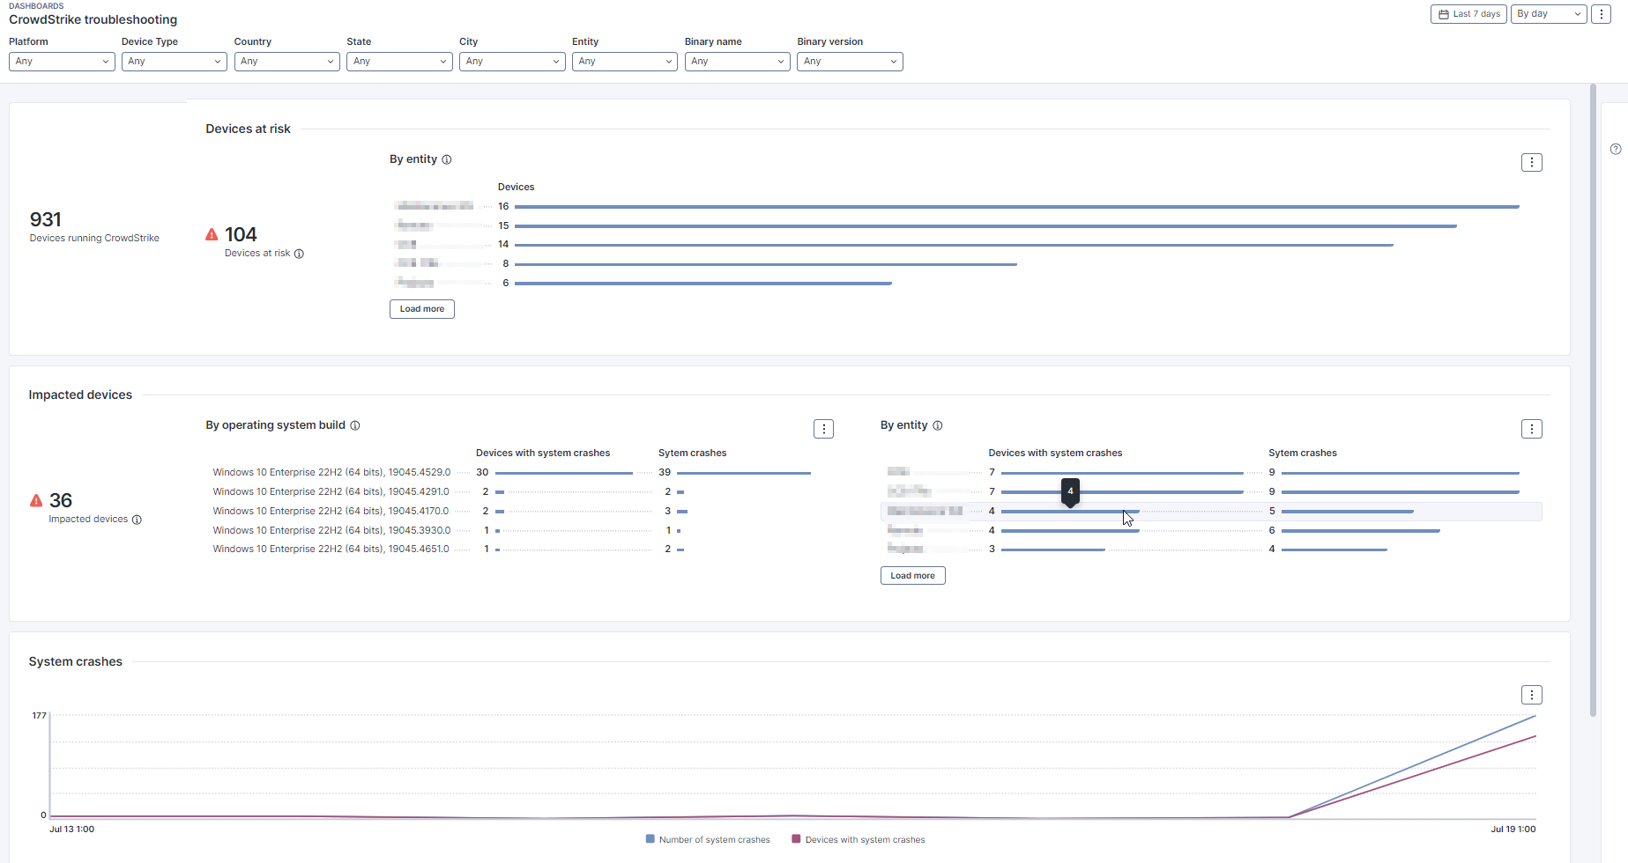Click info icon next to Devices at risk
The image size is (1628, 863).
(x=299, y=254)
